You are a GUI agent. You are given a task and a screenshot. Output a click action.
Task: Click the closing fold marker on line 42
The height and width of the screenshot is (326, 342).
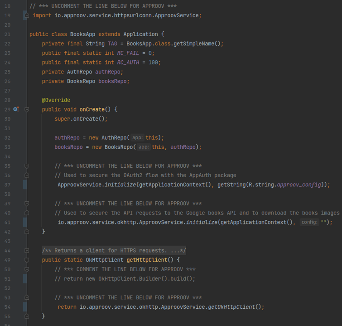pyautogui.click(x=27, y=231)
